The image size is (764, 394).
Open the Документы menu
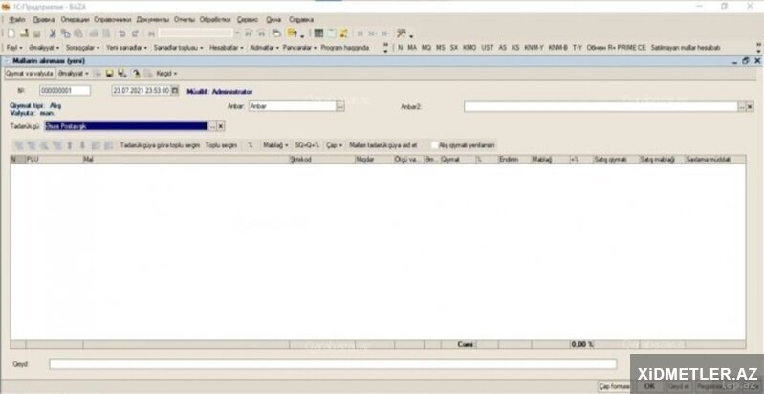tap(151, 18)
